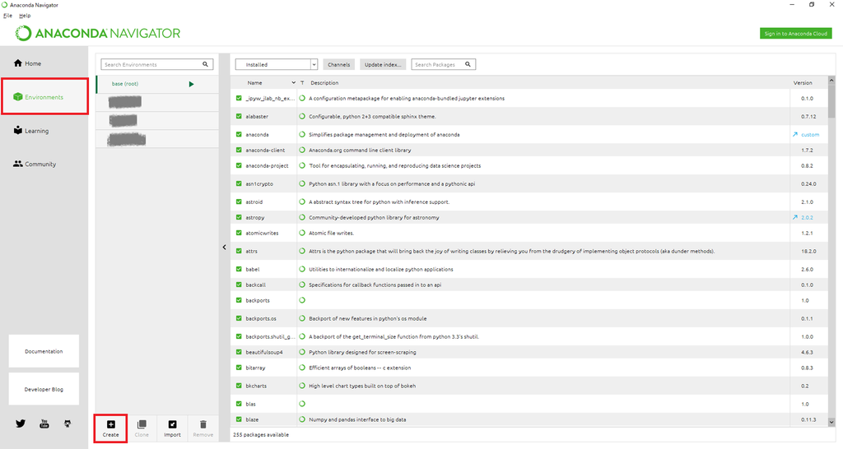Open the File menu
Image resolution: width=843 pixels, height=449 pixels.
7,16
